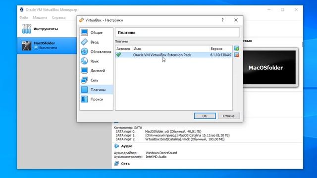Confirm settings with the OK button
317x178 pixels.
pos(205,116)
